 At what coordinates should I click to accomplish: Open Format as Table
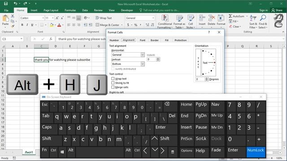(179, 21)
